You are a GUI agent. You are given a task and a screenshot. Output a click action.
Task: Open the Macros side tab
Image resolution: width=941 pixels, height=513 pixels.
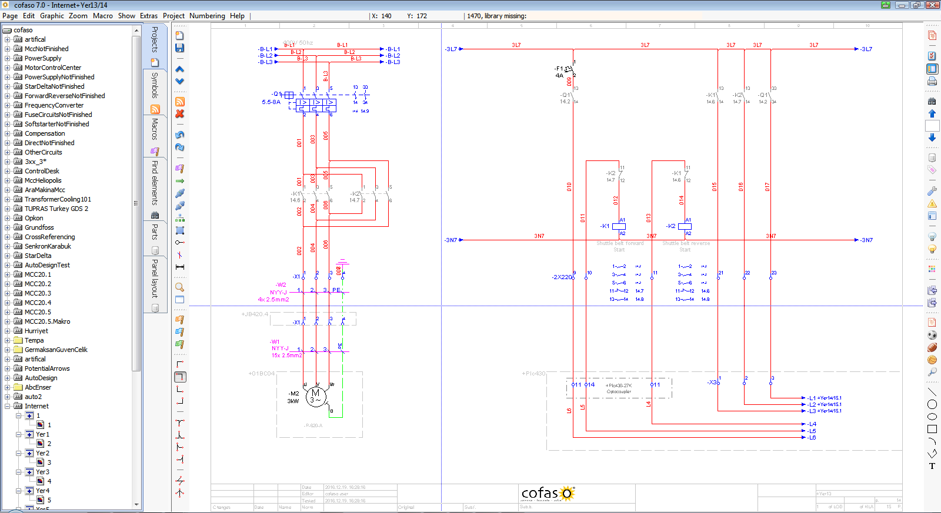click(x=155, y=136)
